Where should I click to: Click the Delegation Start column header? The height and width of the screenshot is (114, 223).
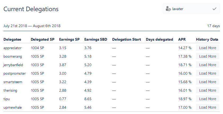coord(126,40)
